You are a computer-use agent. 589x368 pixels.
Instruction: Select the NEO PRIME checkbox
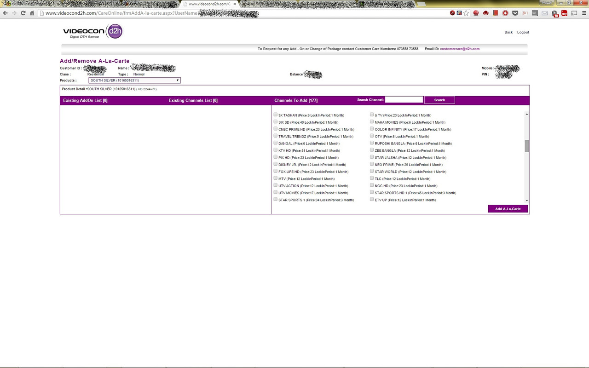click(372, 164)
